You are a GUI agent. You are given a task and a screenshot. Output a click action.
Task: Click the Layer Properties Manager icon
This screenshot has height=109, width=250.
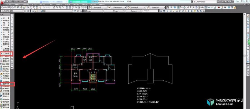[33, 11]
